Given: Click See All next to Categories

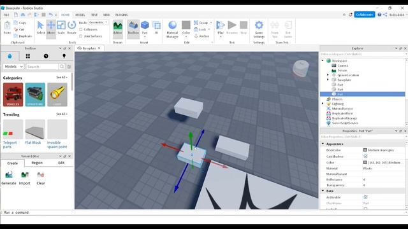Looking at the screenshot, I should pos(62,78).
